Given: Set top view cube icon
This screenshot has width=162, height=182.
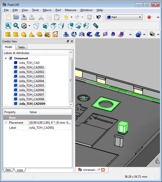Looking at the screenshot, I should coord(53,26).
